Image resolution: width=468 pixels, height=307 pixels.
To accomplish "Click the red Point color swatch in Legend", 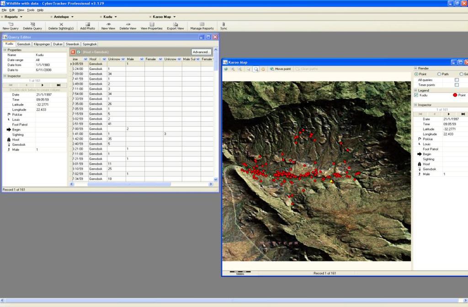I will 455,95.
